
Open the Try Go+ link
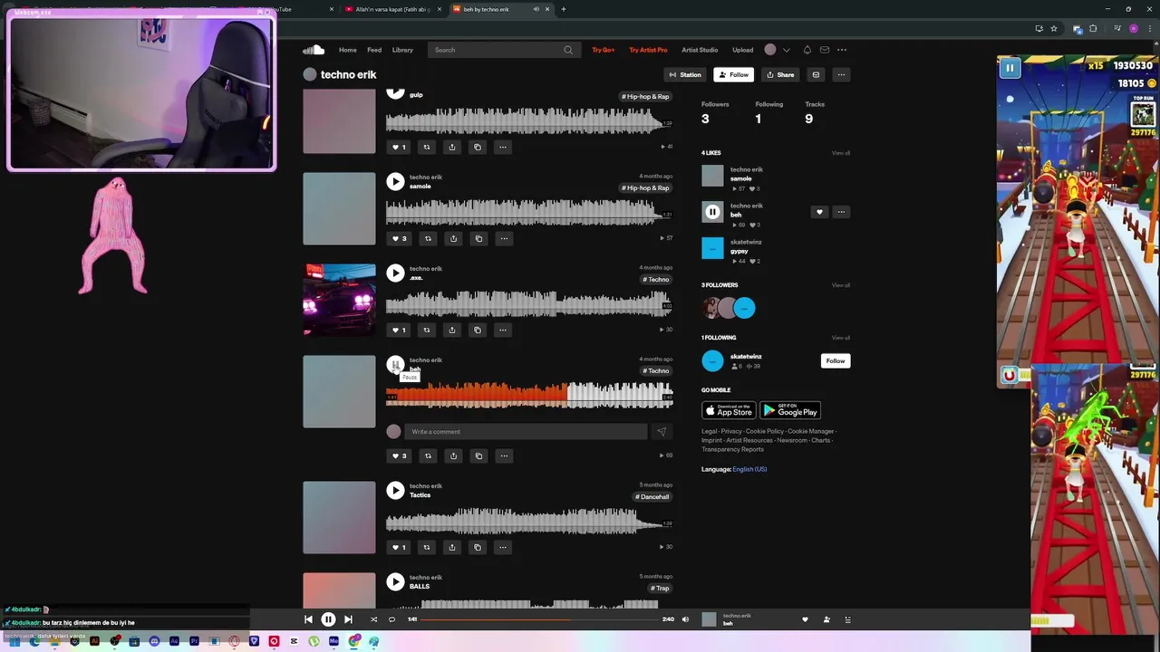pyautogui.click(x=604, y=50)
